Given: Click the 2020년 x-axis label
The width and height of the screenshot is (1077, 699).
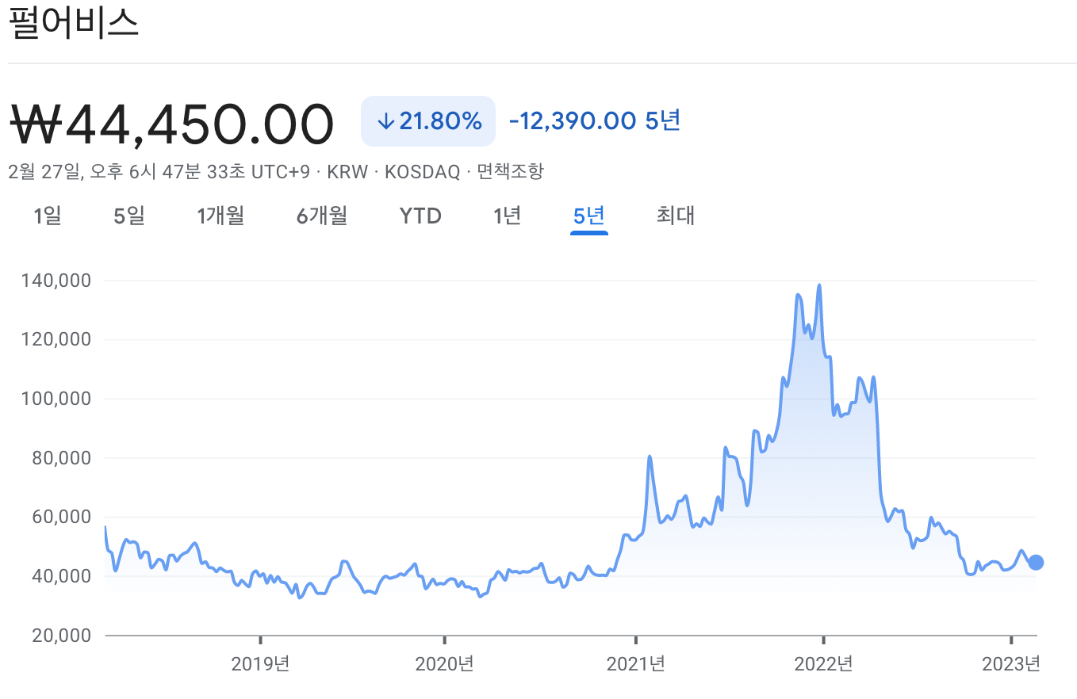Looking at the screenshot, I should coord(444,663).
